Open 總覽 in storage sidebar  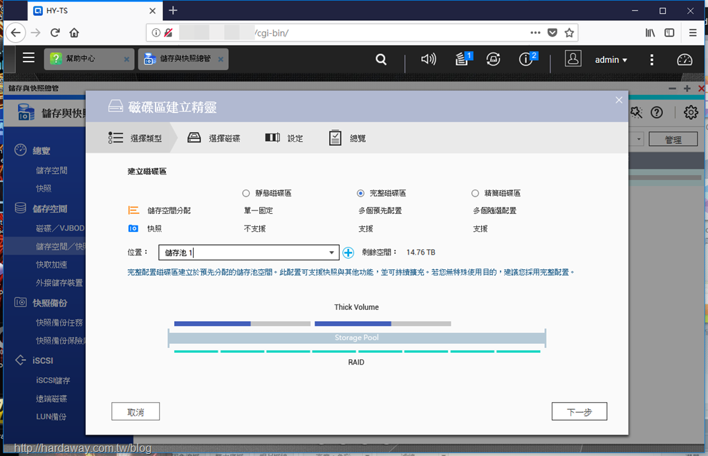tap(41, 150)
